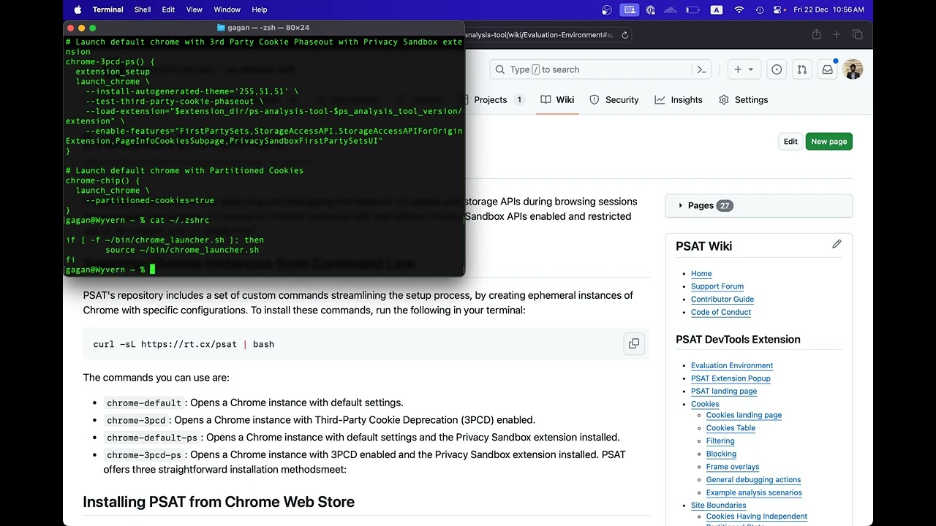Open the Cookies Table link

(731, 428)
